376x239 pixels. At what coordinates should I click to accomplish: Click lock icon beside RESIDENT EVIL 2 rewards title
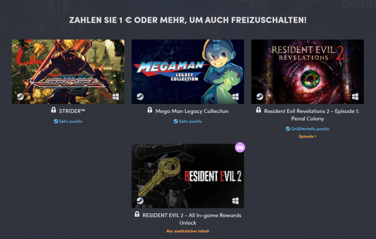click(137, 214)
